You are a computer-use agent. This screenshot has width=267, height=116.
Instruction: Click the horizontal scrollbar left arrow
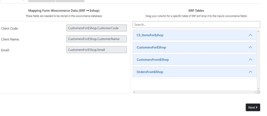coord(134,92)
